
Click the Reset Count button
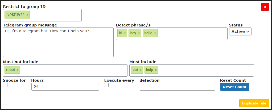point(235,87)
